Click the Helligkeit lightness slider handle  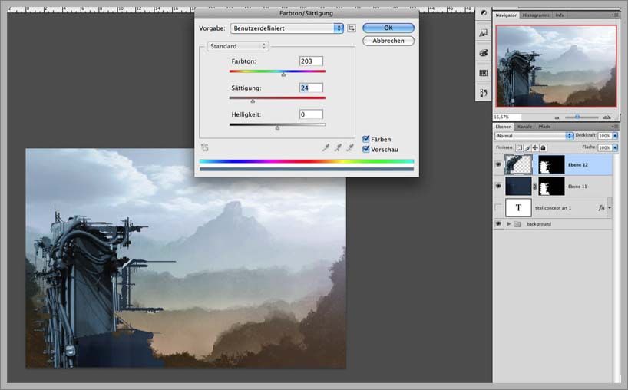point(277,127)
